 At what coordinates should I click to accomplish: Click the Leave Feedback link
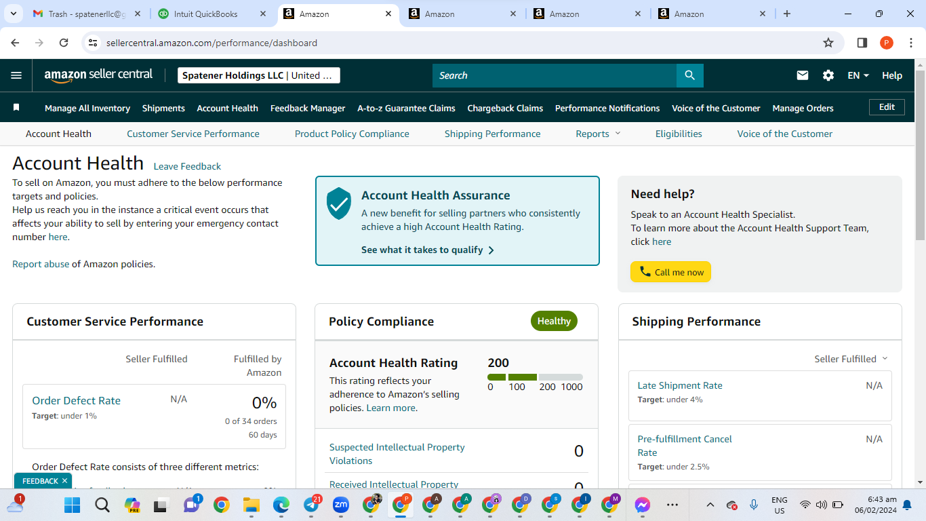[187, 166]
